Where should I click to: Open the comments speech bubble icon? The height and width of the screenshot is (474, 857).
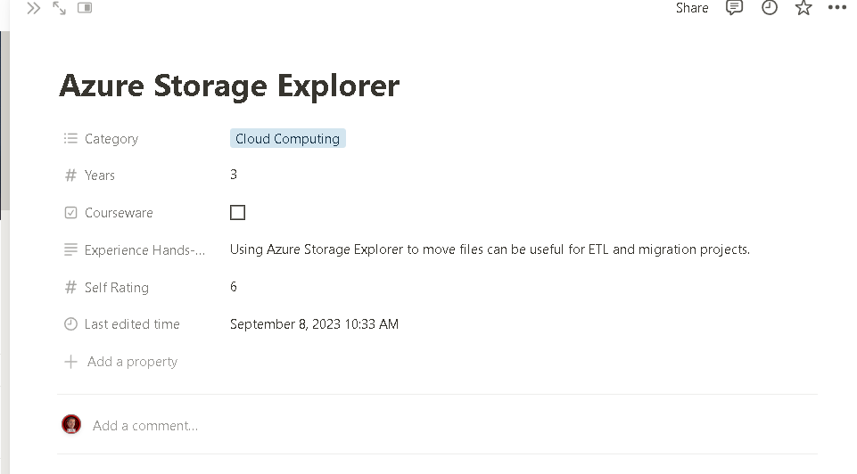coord(734,8)
